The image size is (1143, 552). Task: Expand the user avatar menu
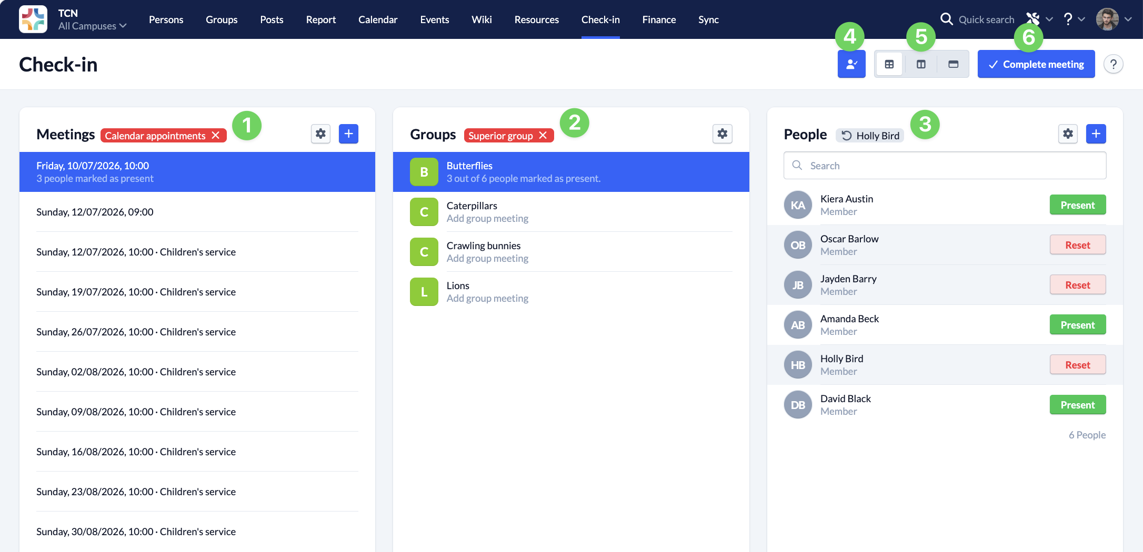pyautogui.click(x=1114, y=19)
